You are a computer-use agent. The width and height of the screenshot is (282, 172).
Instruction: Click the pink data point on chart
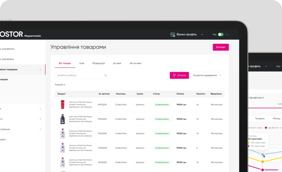click(x=263, y=170)
